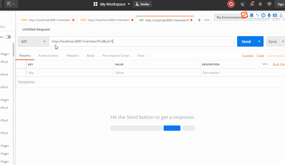
Task: Click the request URL field
Action: (x=141, y=41)
